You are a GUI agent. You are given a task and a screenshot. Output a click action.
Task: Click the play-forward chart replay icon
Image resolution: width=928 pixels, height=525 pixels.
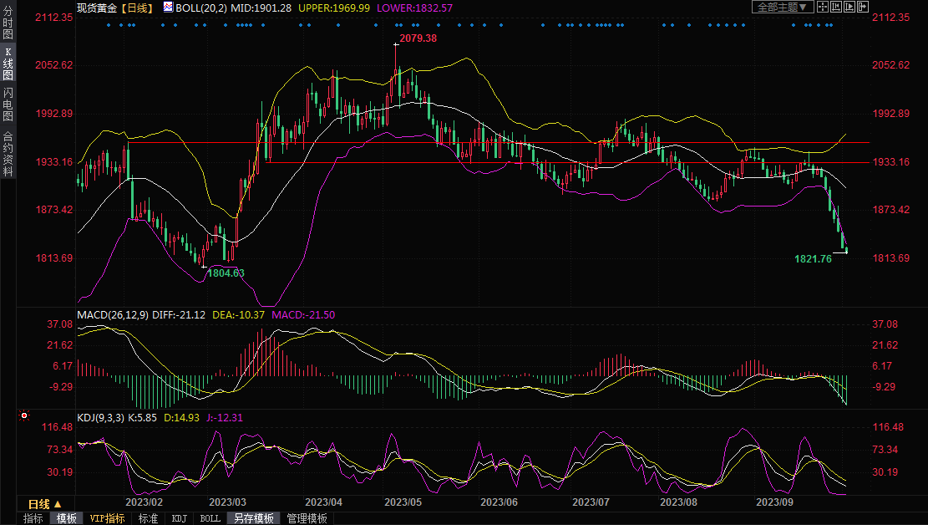pyautogui.click(x=850, y=7)
